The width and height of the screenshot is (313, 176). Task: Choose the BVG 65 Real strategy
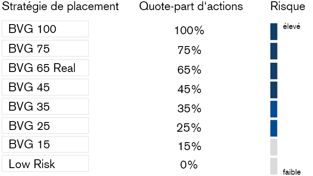point(45,68)
